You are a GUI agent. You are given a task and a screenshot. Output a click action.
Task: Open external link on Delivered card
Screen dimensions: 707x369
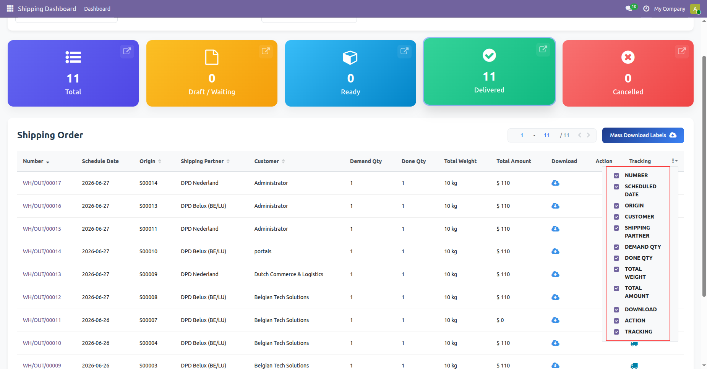[x=543, y=49]
